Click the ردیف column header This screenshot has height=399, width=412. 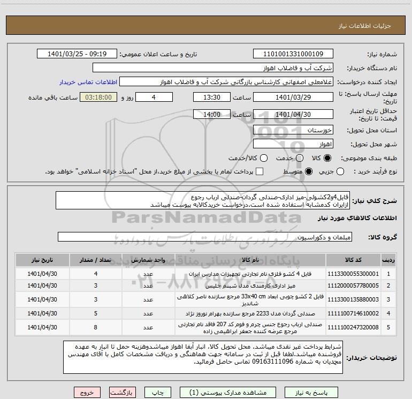tap(388, 260)
